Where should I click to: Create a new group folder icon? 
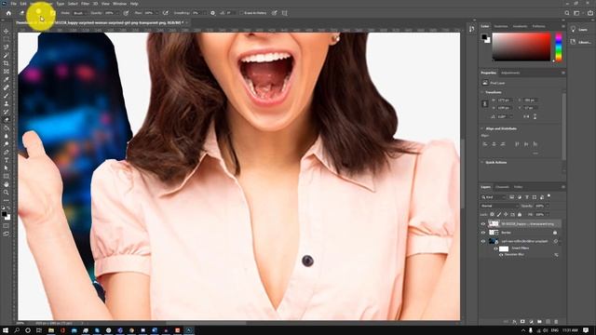click(539, 321)
